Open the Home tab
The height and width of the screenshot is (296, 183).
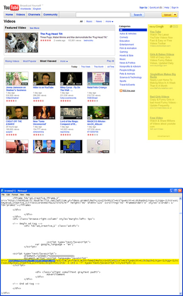(9, 15)
